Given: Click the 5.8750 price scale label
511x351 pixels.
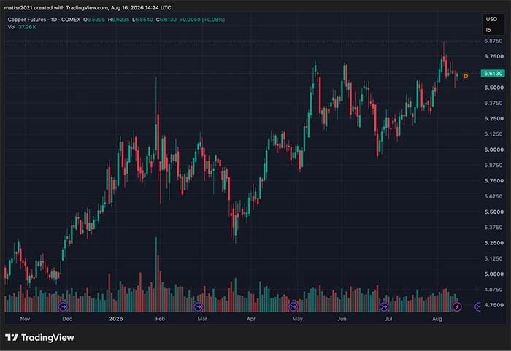Looking at the screenshot, I should tap(493, 165).
